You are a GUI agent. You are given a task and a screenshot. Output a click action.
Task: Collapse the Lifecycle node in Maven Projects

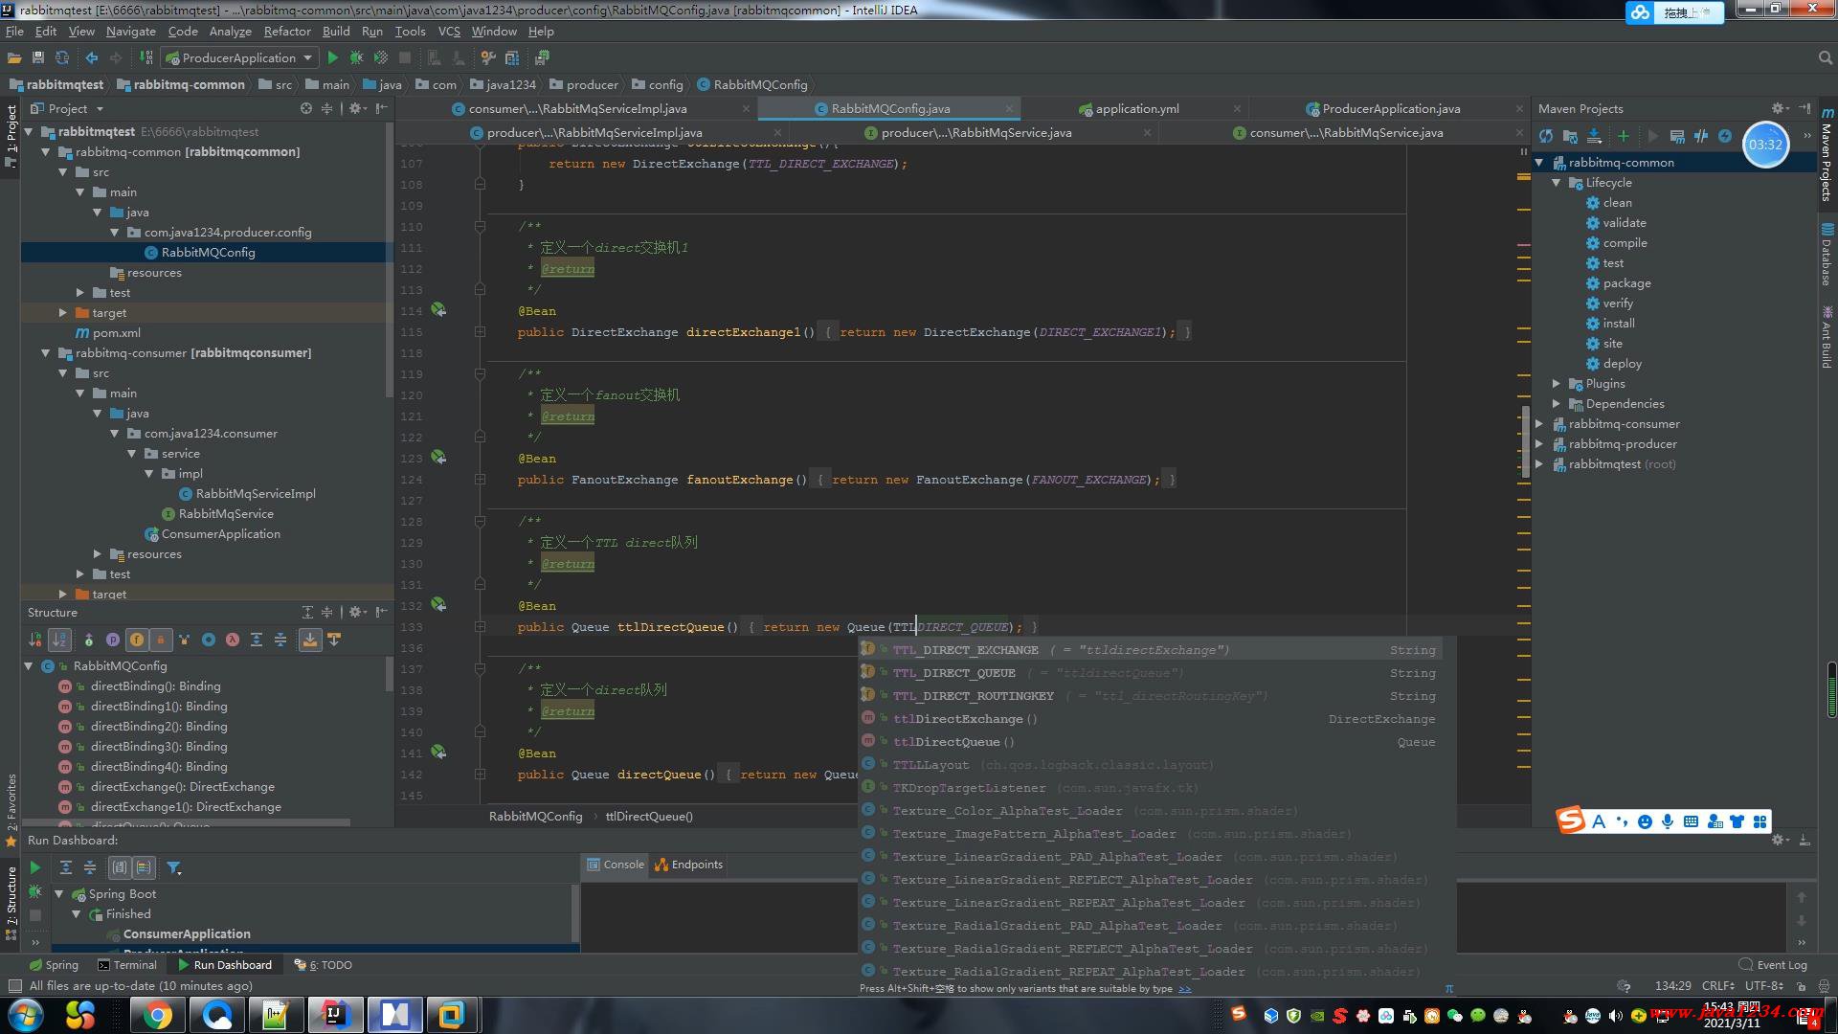pos(1557,182)
